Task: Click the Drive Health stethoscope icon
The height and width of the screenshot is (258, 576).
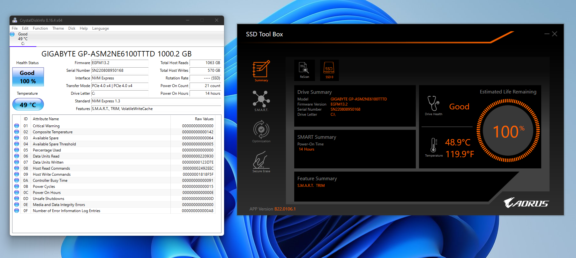Action: tap(433, 103)
